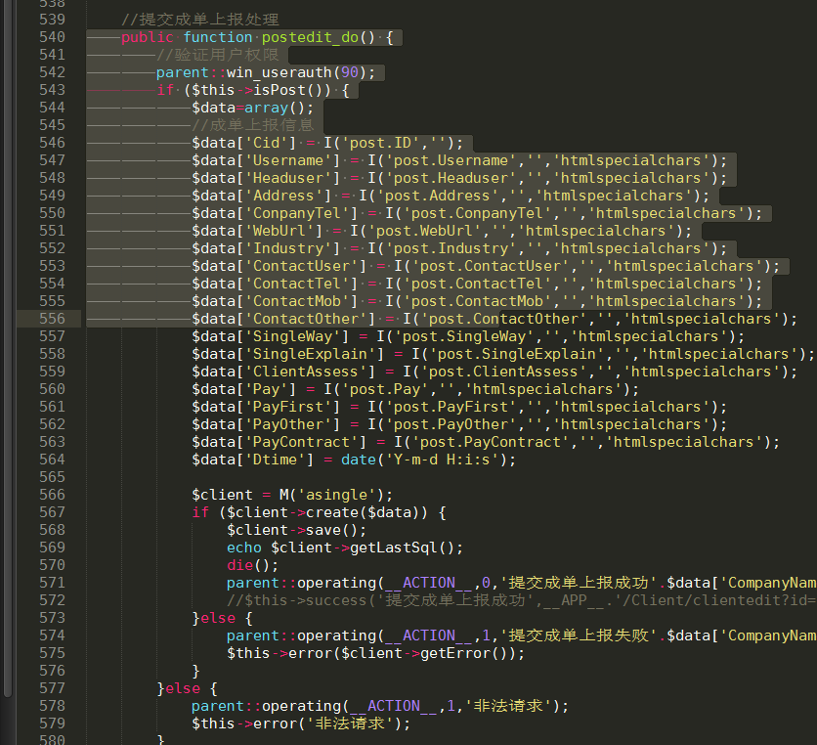817x745 pixels.
Task: Click the commented-out $this->success line
Action: point(521,600)
